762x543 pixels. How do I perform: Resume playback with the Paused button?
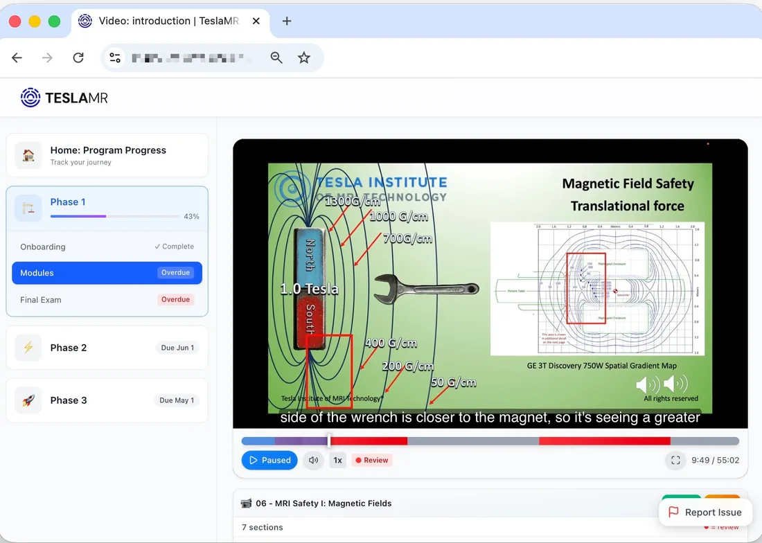[x=269, y=460]
